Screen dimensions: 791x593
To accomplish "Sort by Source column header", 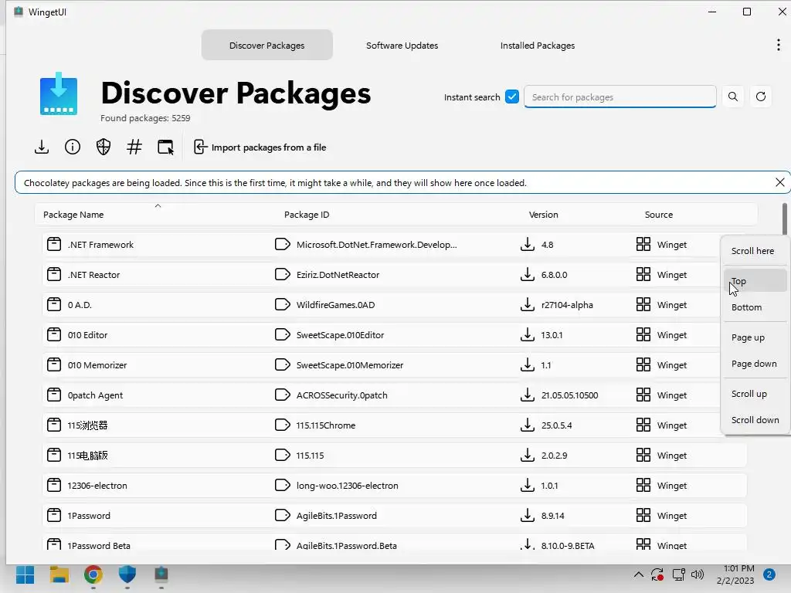I will (658, 215).
